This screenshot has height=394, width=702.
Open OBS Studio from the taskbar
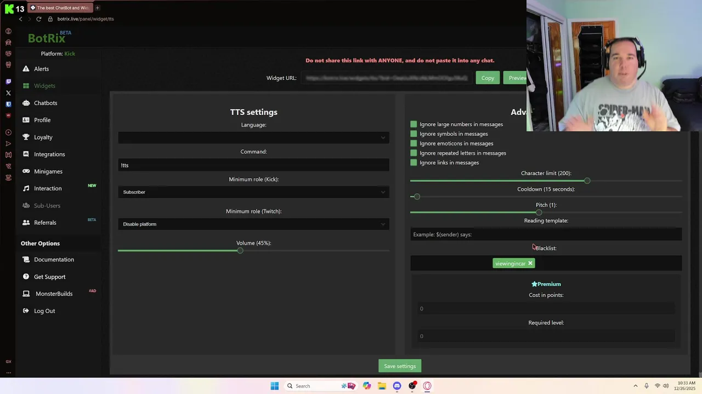coord(412,386)
